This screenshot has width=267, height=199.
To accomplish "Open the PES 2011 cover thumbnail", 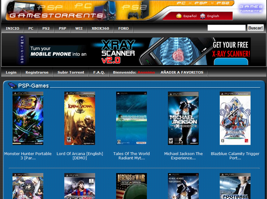I will pos(80,186).
